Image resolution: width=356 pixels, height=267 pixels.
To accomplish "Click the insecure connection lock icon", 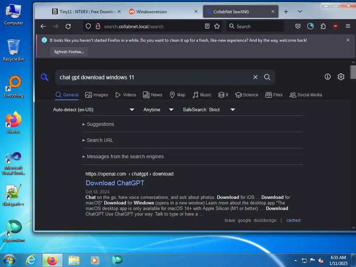I will [x=98, y=26].
